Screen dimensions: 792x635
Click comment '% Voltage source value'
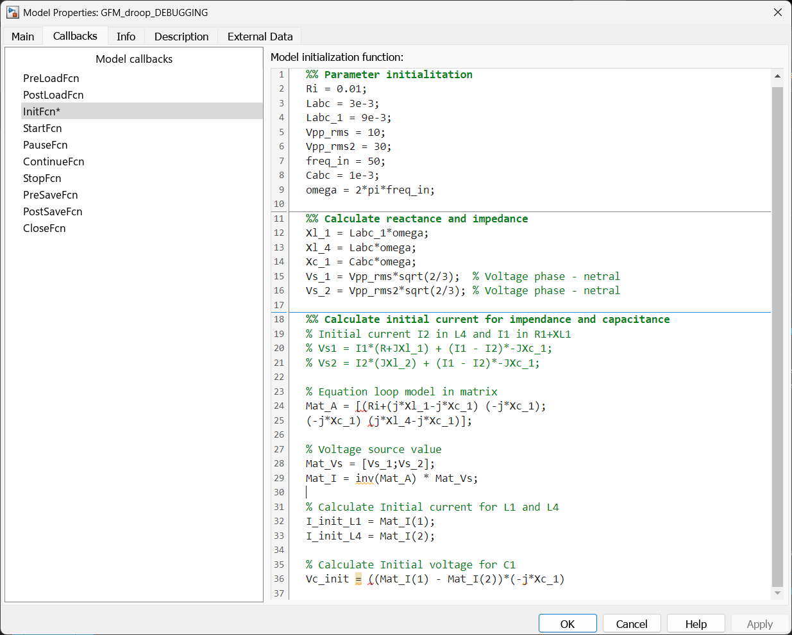click(373, 449)
